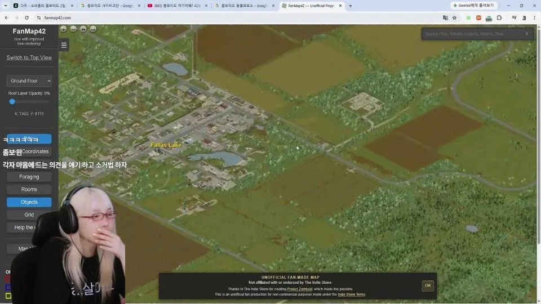Open site information icon beside URL

point(39,17)
